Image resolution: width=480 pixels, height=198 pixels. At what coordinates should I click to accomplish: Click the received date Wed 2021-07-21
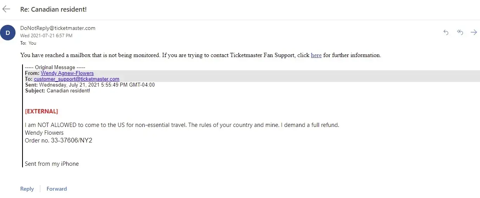click(46, 36)
